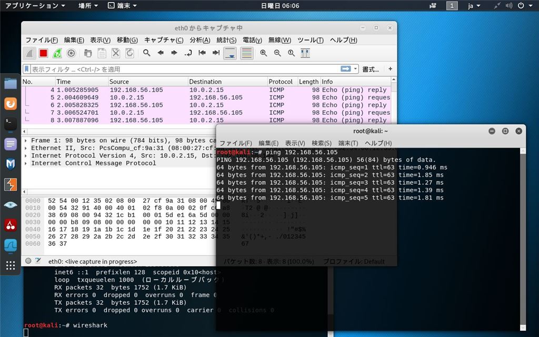Open Wireshark 編集(E) menu
539x337 pixels.
(x=74, y=40)
